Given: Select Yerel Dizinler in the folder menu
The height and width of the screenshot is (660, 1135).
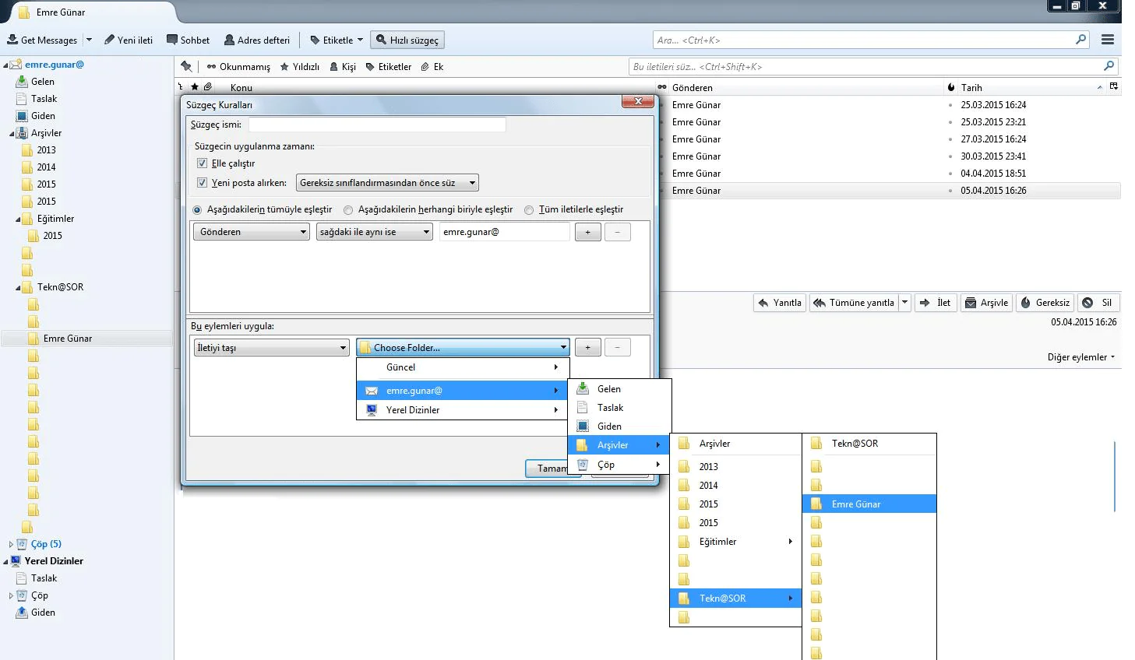Looking at the screenshot, I should pyautogui.click(x=411, y=409).
